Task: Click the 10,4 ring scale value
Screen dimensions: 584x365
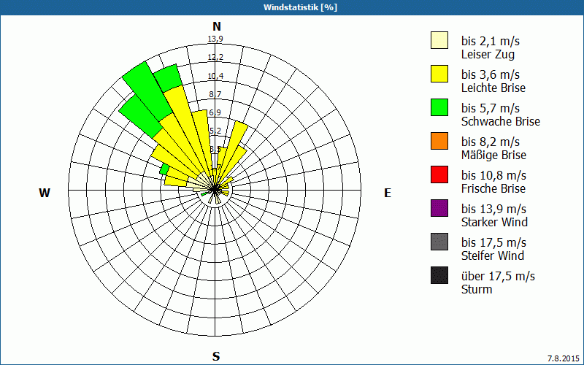Action: 215,76
